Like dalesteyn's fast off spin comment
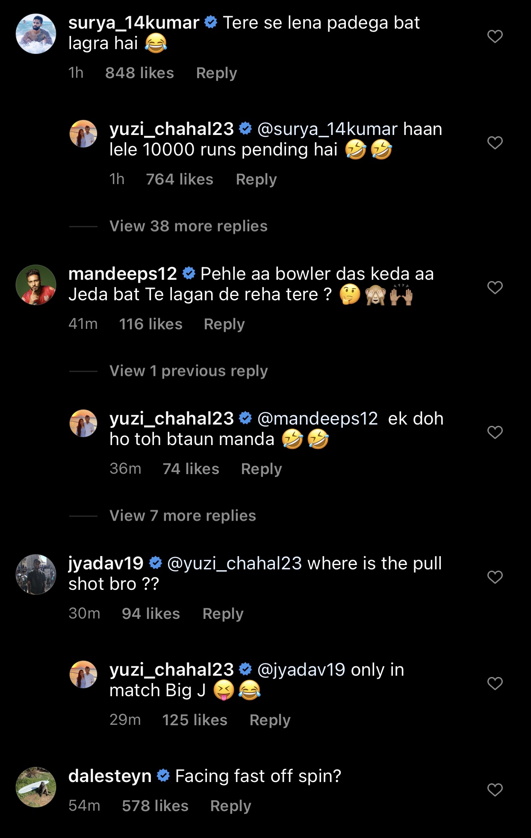531x838 pixels. pyautogui.click(x=495, y=790)
